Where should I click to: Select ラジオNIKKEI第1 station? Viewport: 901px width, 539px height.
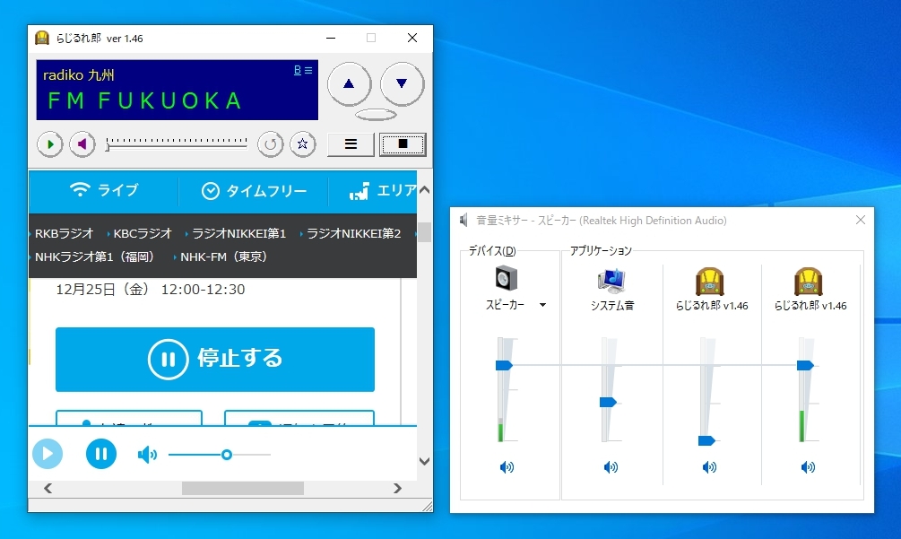point(239,233)
